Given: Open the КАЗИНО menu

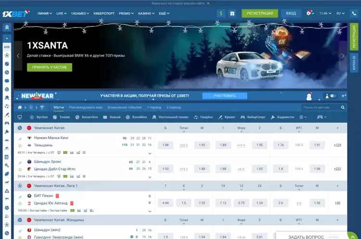Looking at the screenshot, I should 146,13.
